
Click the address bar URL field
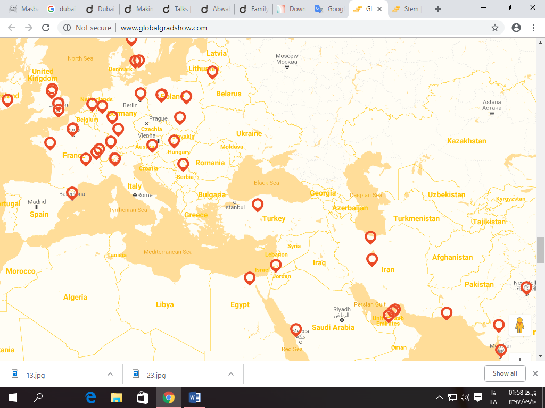tap(266, 28)
